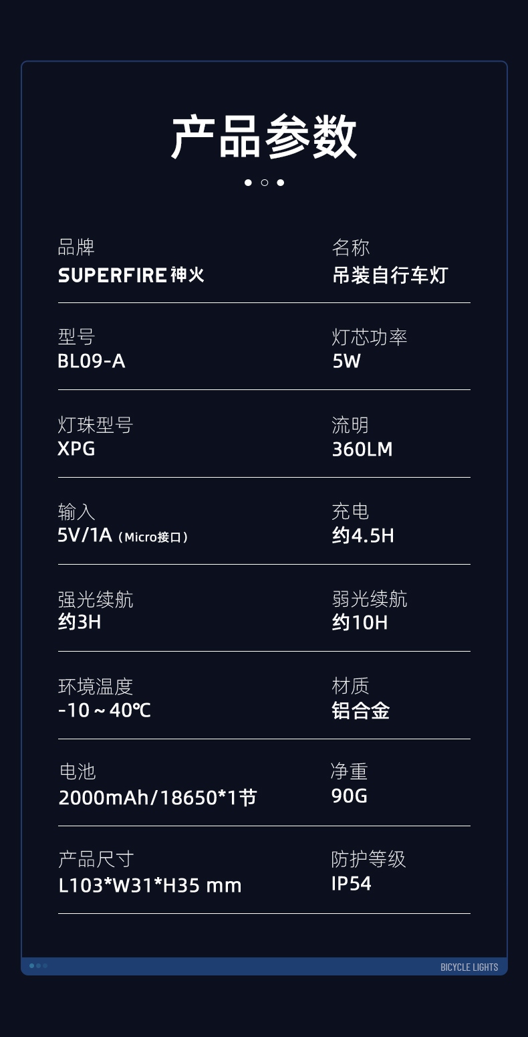Click the temperature range -10～40℃
This screenshot has width=528, height=1037.
(104, 710)
